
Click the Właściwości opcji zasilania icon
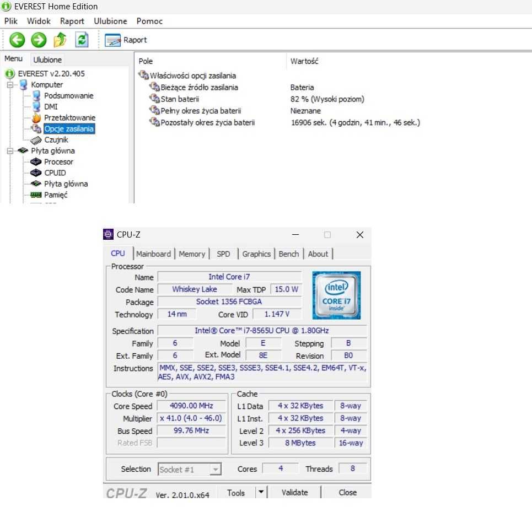pos(143,75)
